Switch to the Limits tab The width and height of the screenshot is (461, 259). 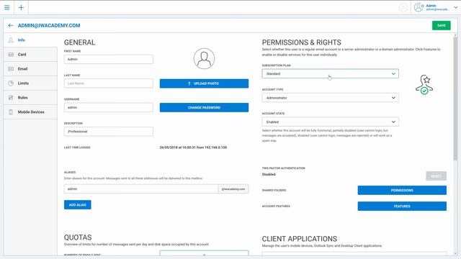click(x=30, y=83)
